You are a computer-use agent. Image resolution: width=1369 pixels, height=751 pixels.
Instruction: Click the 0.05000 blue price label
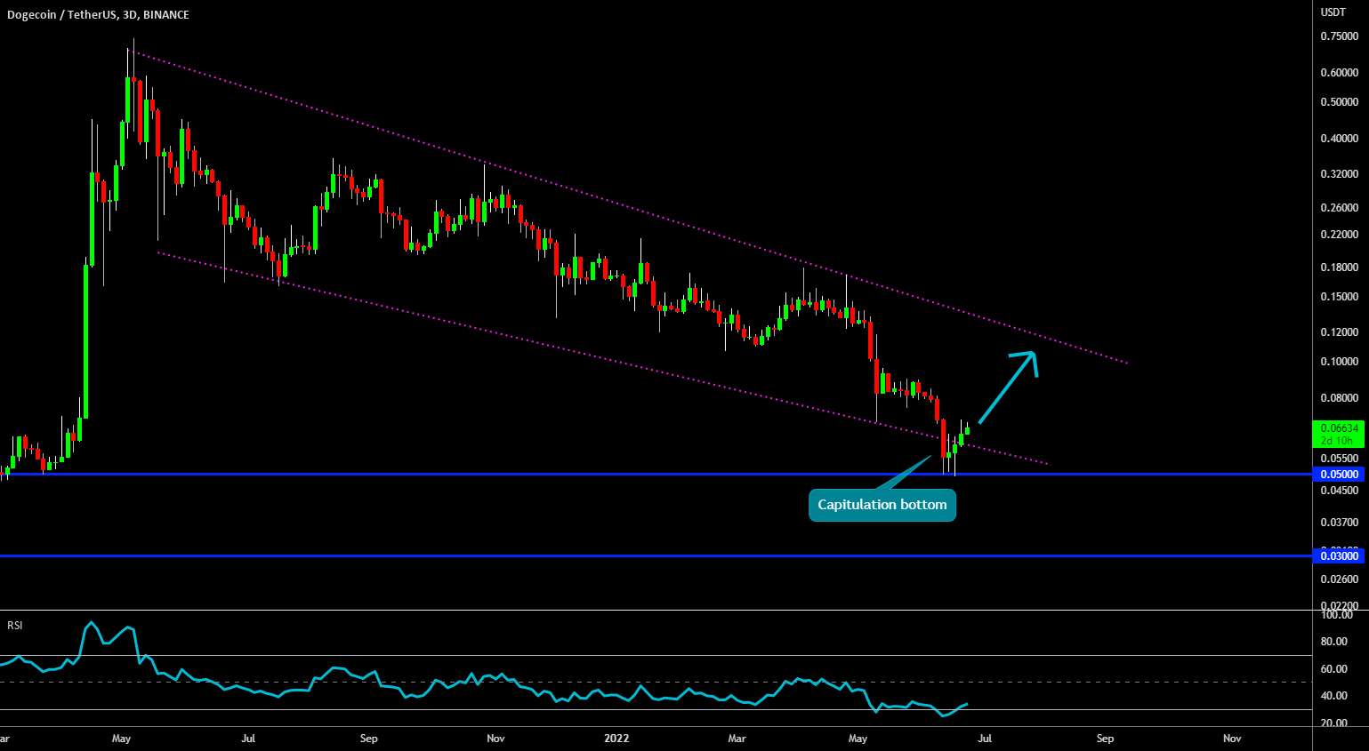click(1339, 475)
